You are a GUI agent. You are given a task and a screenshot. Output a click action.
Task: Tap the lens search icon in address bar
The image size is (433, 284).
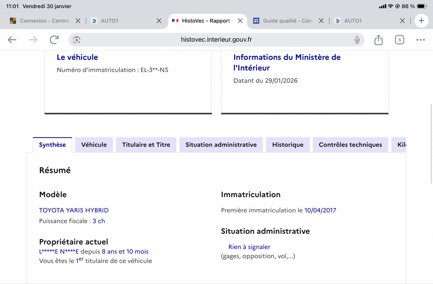click(x=76, y=40)
